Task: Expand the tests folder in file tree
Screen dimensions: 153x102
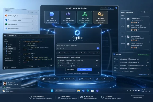Action: click(7, 56)
